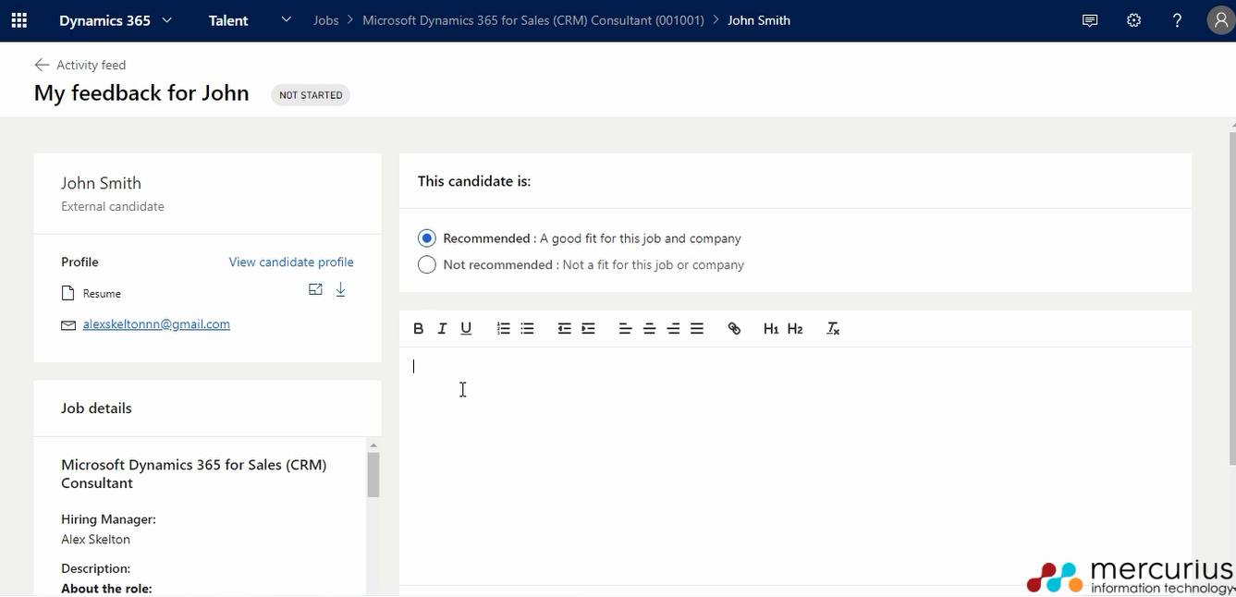
Task: Insert a numbered list
Action: tap(503, 328)
